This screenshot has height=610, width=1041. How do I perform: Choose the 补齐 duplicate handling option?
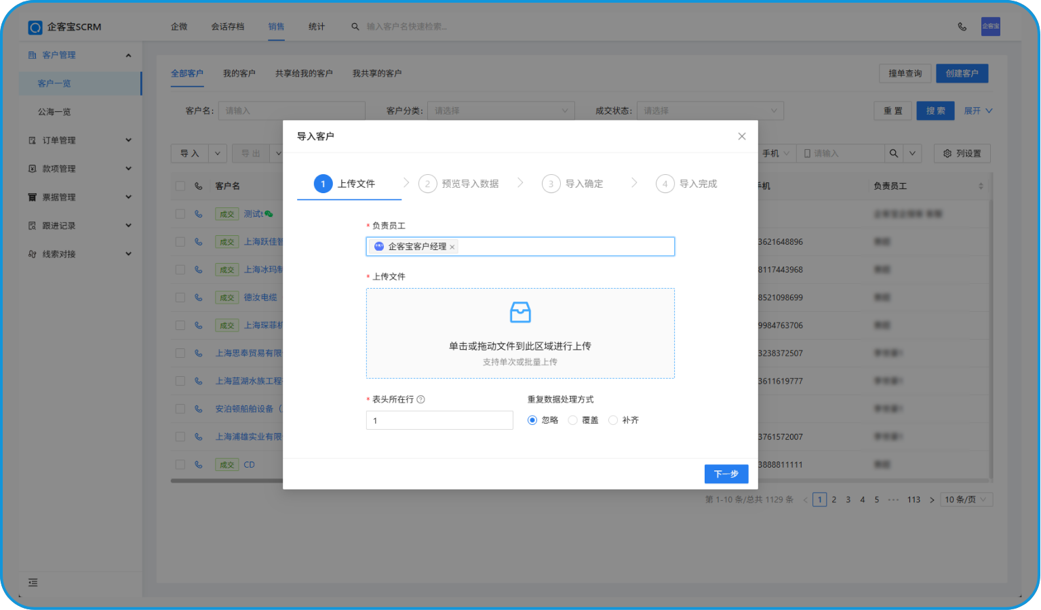coord(613,420)
